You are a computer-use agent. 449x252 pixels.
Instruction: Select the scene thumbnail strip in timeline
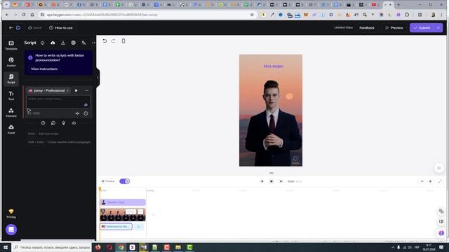point(123,215)
